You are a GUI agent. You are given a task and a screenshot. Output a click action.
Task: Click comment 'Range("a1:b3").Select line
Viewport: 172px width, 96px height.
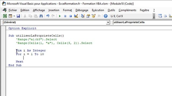coord(37,39)
